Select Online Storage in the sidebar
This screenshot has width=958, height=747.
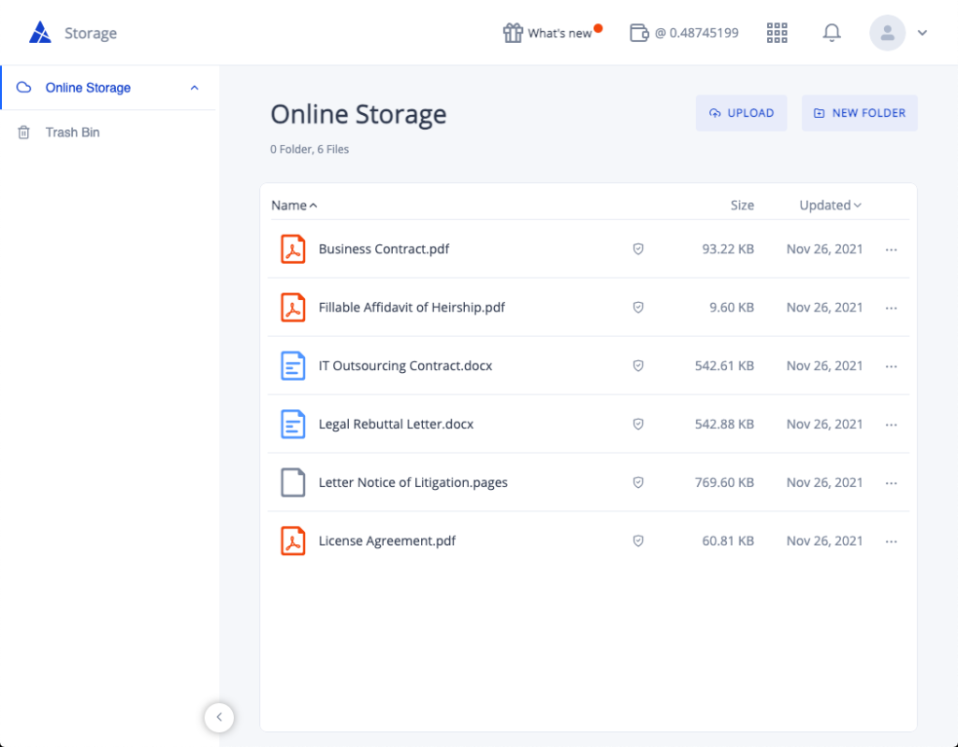click(x=109, y=87)
